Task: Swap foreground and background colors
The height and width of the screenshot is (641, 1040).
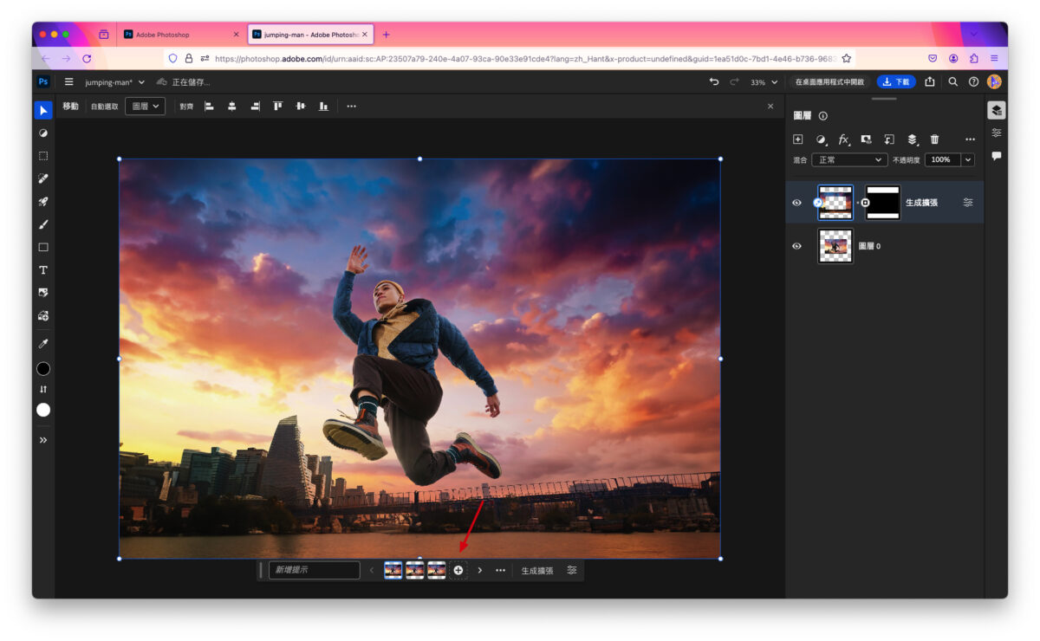Action: tap(43, 389)
